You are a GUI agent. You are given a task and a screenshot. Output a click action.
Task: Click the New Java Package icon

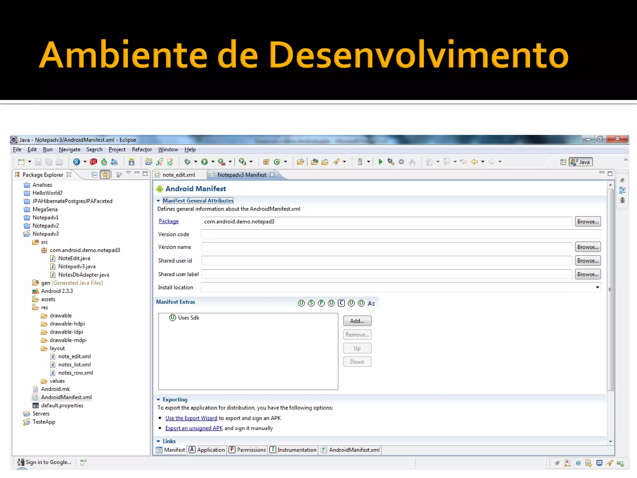[266, 162]
